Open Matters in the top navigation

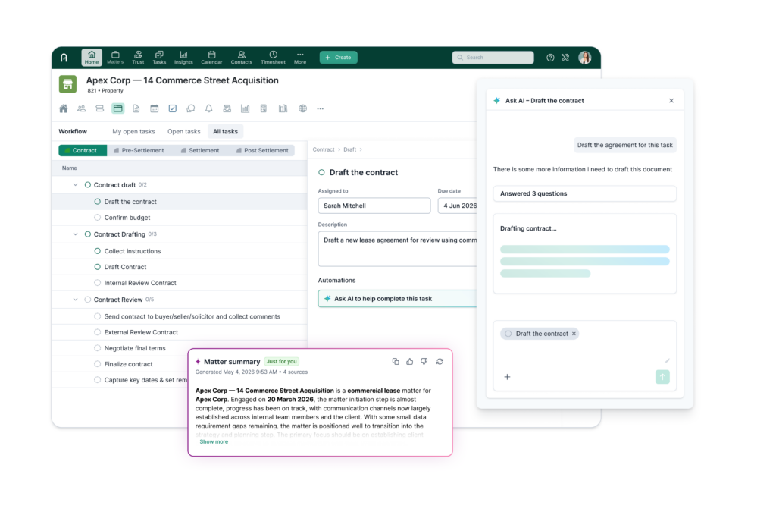tap(115, 58)
